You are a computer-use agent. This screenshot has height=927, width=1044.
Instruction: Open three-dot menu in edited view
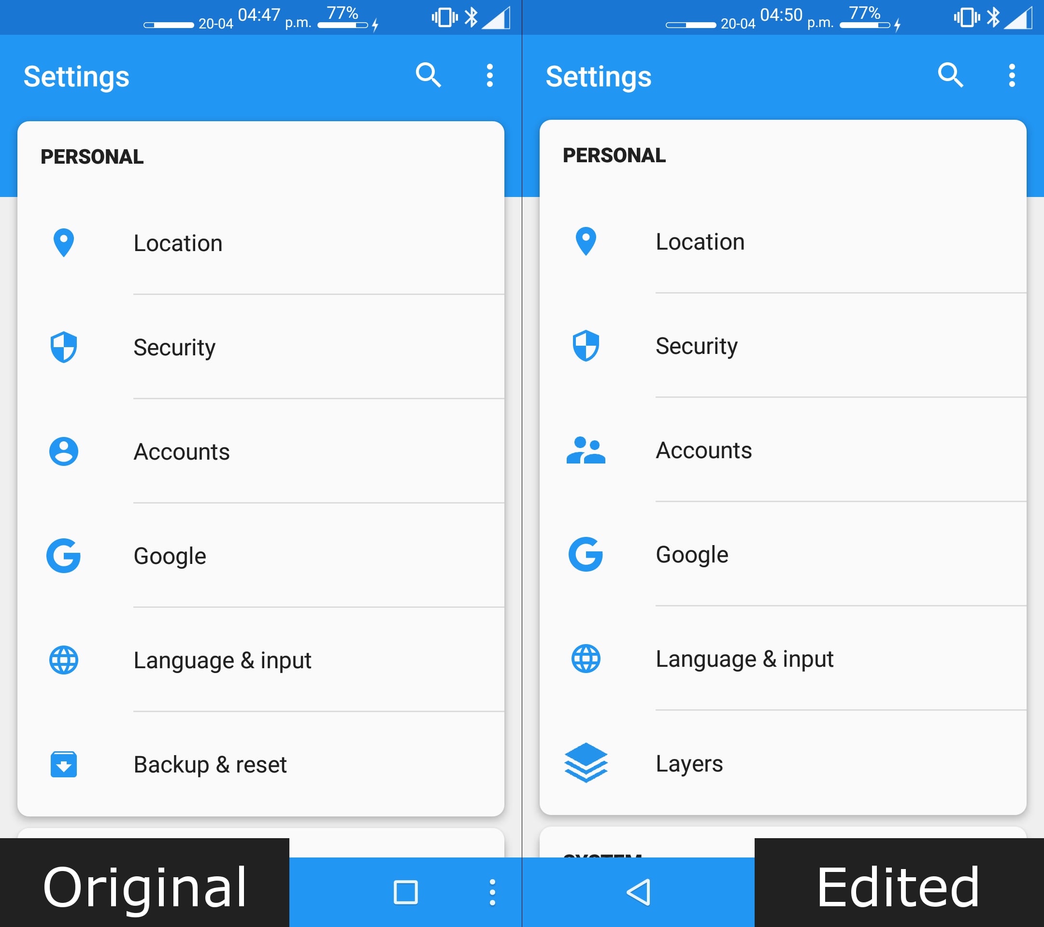coord(1012,75)
